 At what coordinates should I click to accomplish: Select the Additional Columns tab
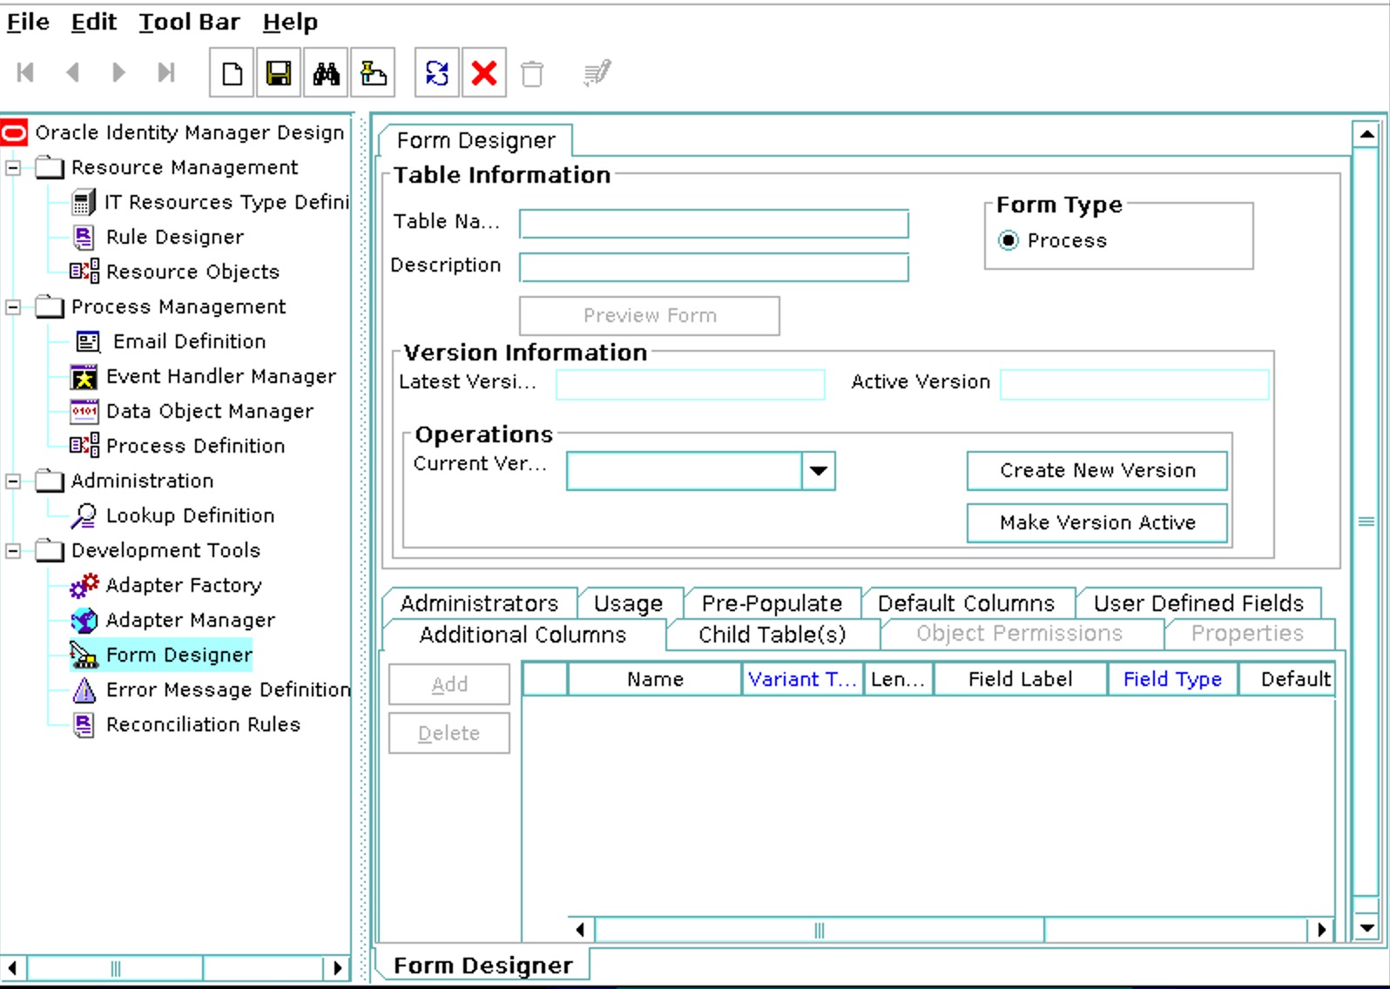click(x=523, y=635)
